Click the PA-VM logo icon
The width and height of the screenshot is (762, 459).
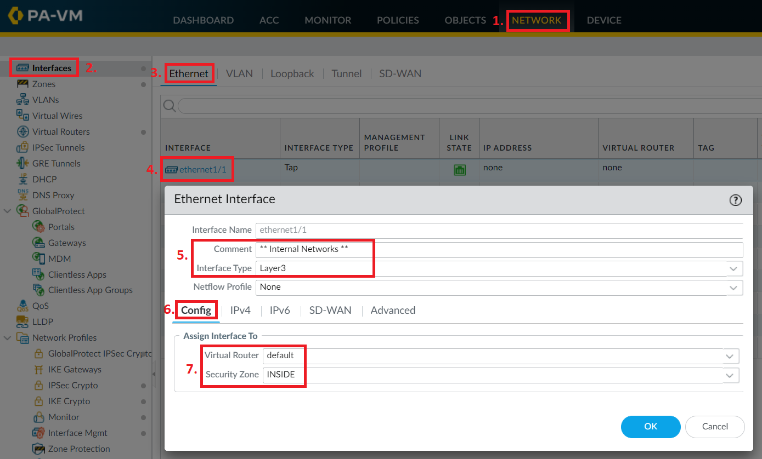[16, 16]
